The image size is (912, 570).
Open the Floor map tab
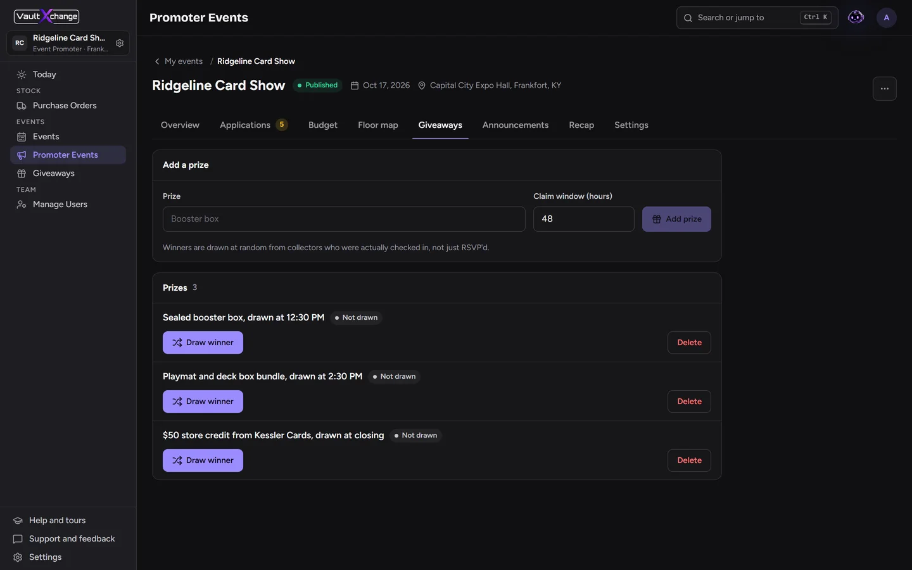click(378, 125)
